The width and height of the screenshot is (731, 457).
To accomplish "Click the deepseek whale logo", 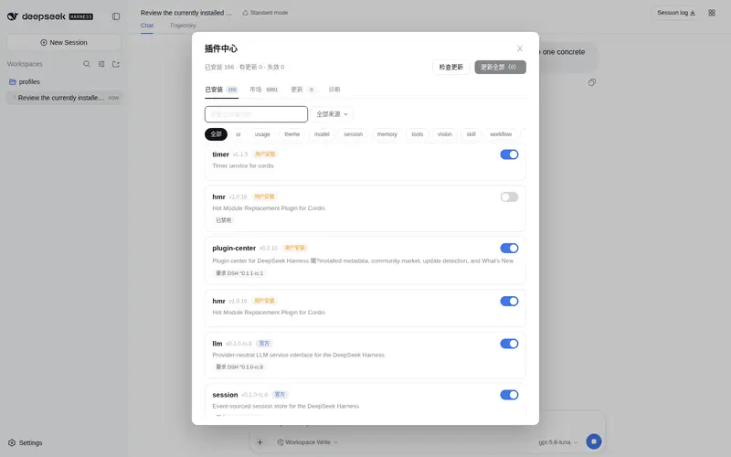I will (x=13, y=16).
